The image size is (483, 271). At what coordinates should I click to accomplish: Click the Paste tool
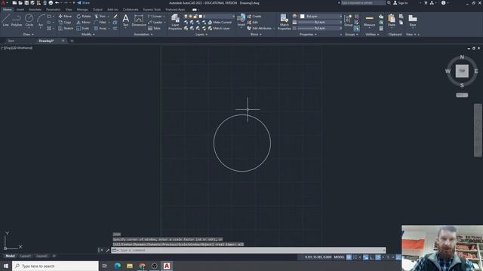pyautogui.click(x=392, y=20)
